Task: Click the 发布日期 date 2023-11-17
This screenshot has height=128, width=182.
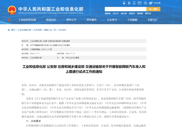Action: (x=70, y=54)
